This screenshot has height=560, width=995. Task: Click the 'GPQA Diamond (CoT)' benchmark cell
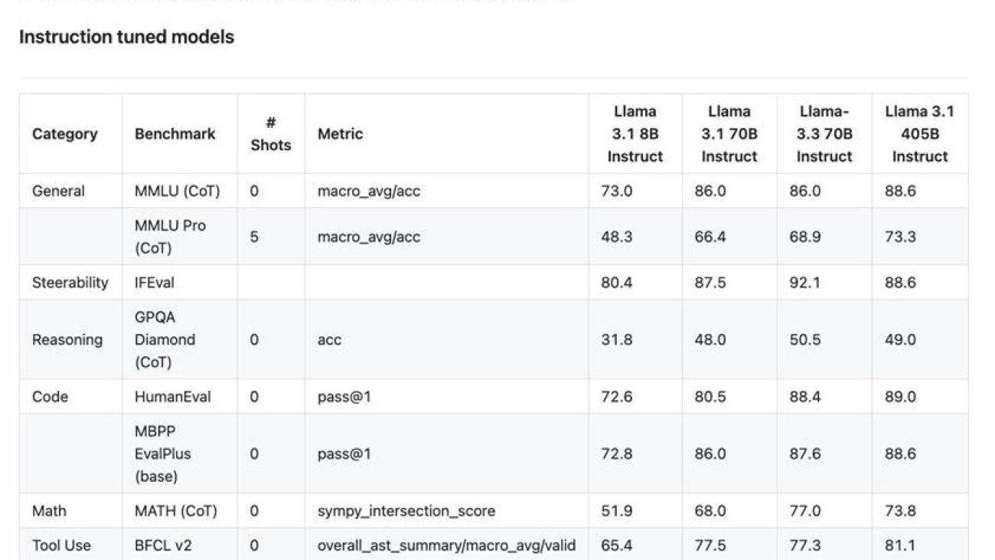click(165, 339)
